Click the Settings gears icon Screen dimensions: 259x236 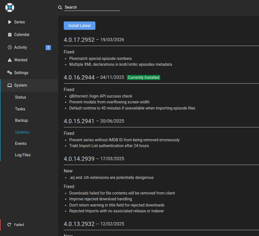[x=10, y=73]
